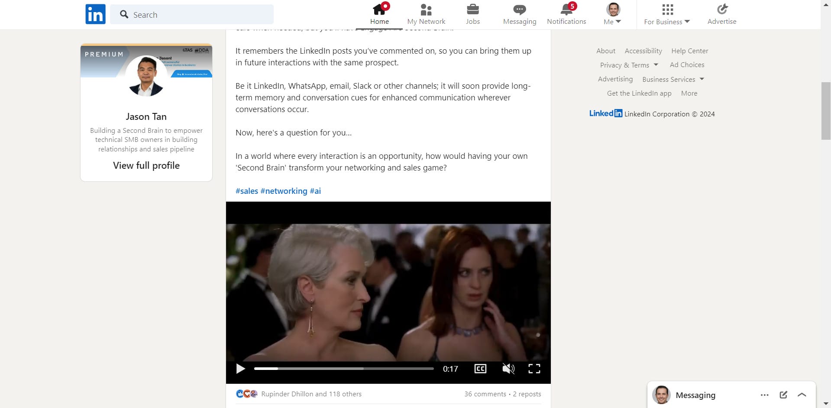The height and width of the screenshot is (408, 831).
Task: Click the messaging overlay profile avatar
Action: 661,395
